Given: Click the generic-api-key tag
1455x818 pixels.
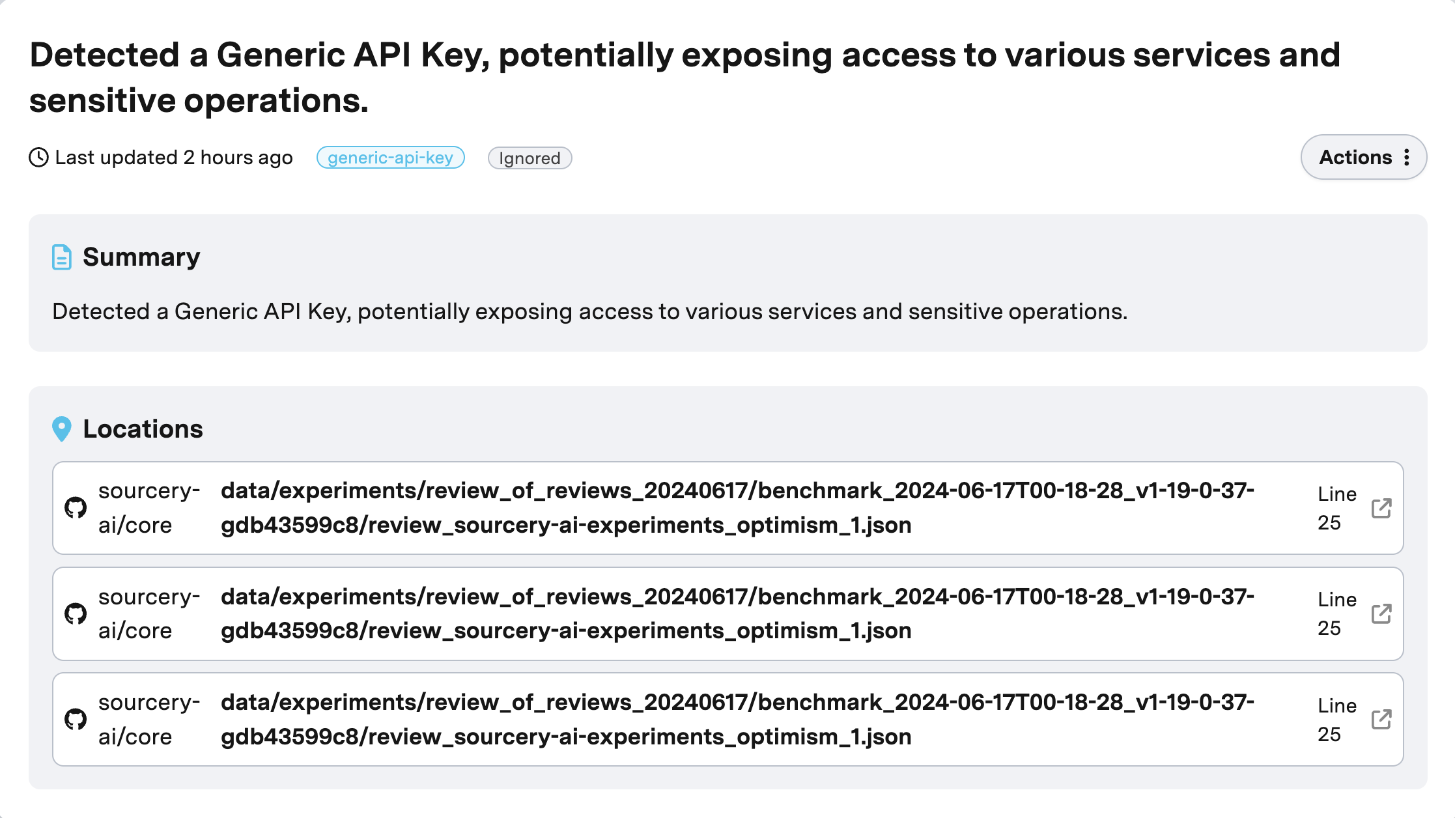Looking at the screenshot, I should (390, 158).
